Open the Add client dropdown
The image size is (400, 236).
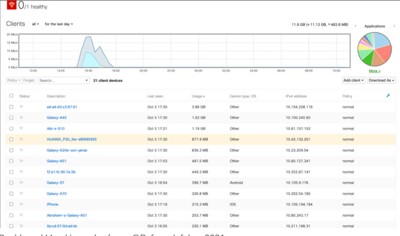[353, 80]
